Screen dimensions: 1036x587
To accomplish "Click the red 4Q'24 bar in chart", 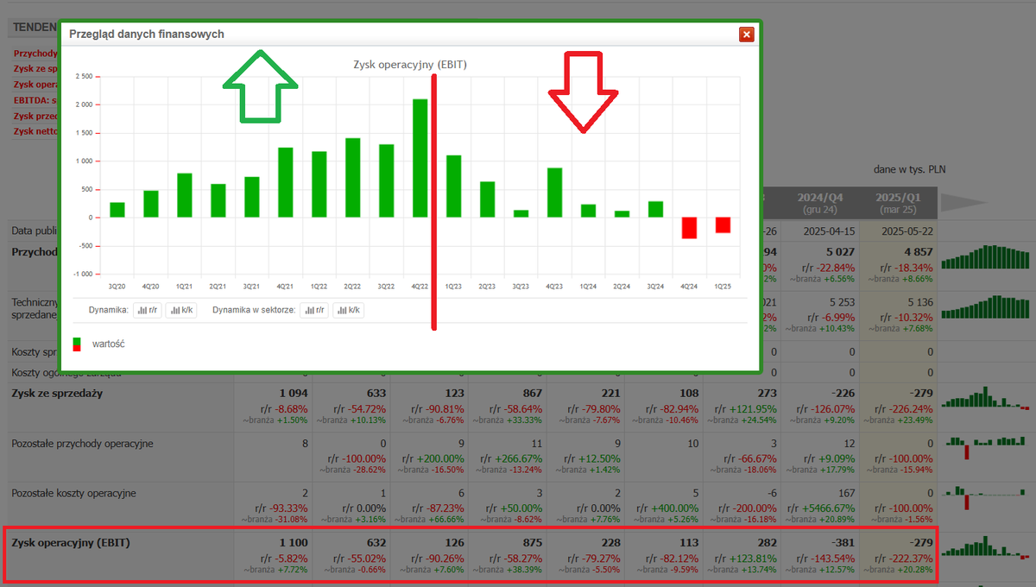I will point(689,228).
